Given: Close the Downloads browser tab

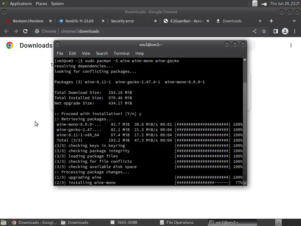Looking at the screenshot, I should (x=260, y=21).
